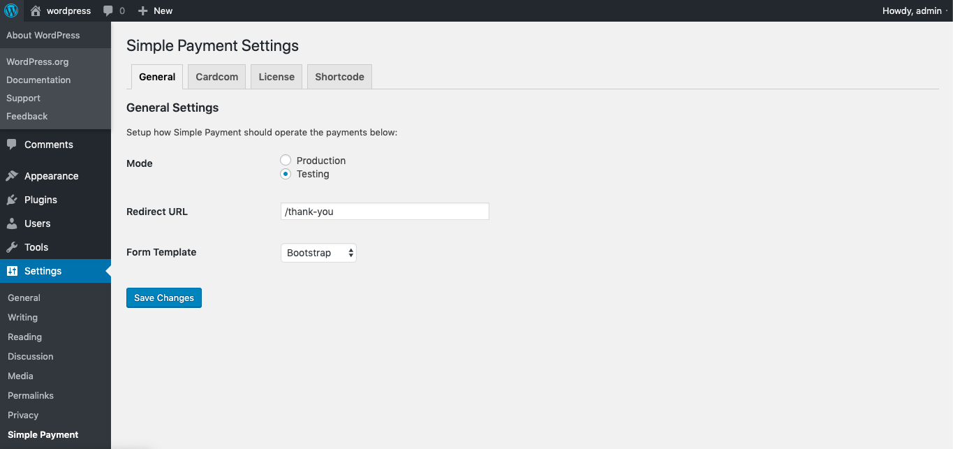Open the Media settings submenu link

tap(21, 376)
